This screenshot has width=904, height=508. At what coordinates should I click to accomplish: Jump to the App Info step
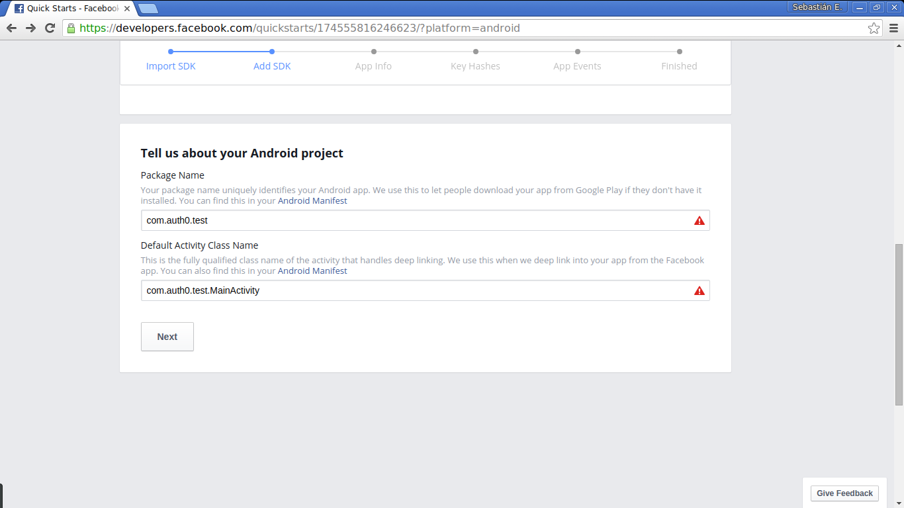click(x=373, y=66)
